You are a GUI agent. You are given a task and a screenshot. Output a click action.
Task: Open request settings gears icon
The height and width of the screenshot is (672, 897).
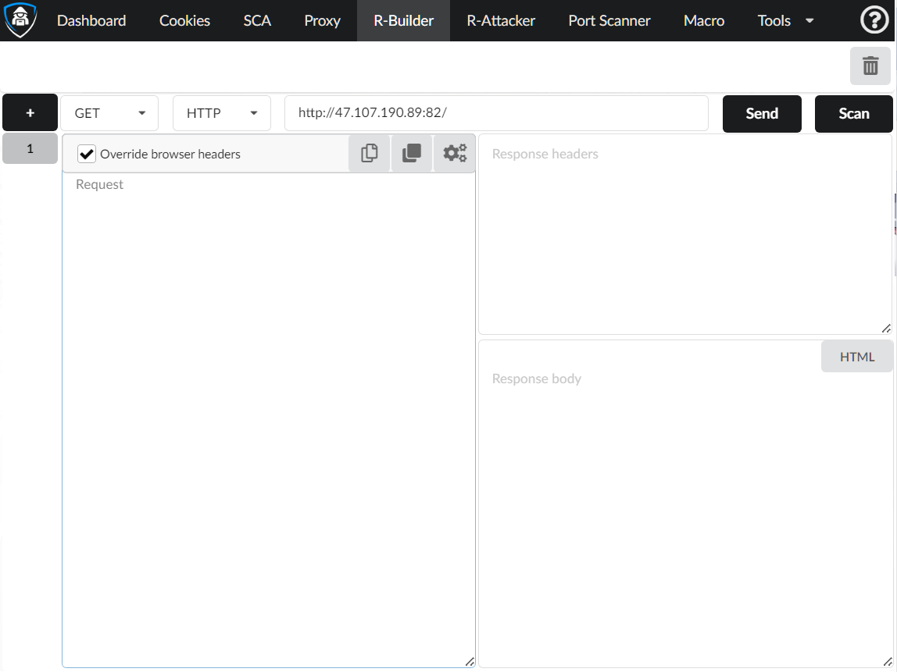[455, 154]
